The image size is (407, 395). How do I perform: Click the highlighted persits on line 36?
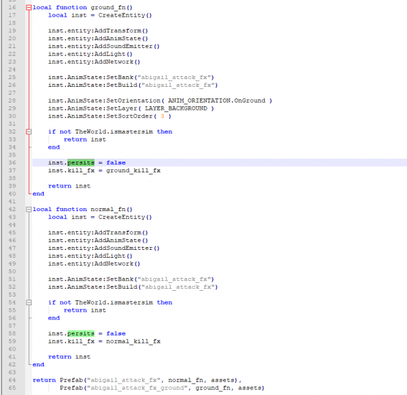[x=80, y=162]
